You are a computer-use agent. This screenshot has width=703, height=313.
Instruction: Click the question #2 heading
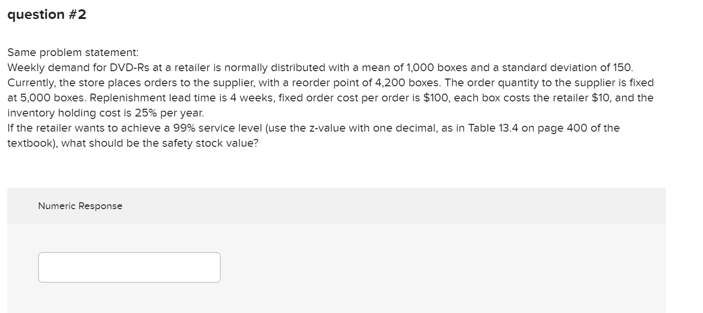pos(47,14)
